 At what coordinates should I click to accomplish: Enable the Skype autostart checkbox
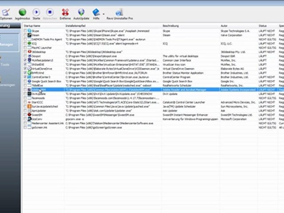tap(25, 31)
